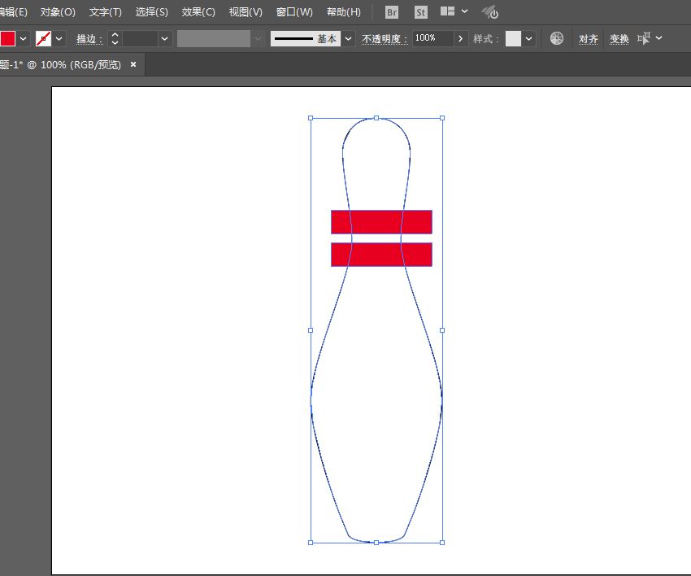Viewport: 691px width, 576px height.
Task: Close the document tab
Action: pos(133,64)
